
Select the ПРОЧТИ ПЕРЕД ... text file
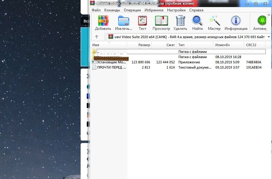(112, 67)
